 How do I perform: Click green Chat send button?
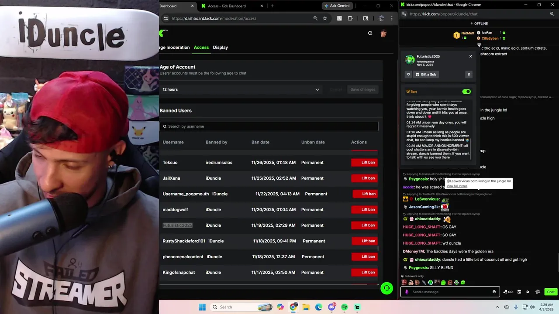click(551, 292)
